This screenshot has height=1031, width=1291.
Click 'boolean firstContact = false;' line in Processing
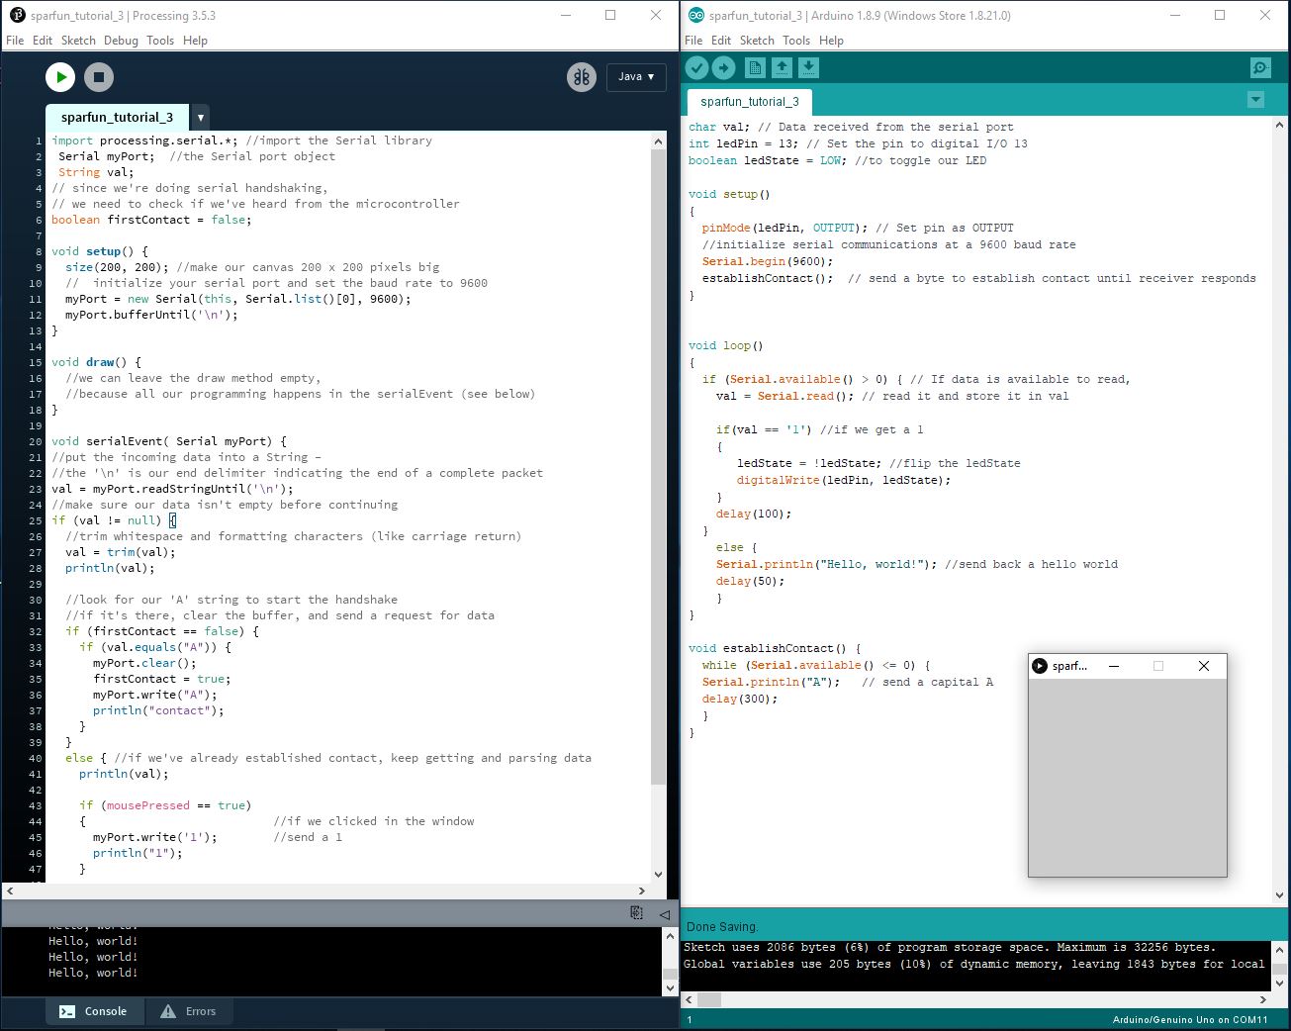[151, 220]
